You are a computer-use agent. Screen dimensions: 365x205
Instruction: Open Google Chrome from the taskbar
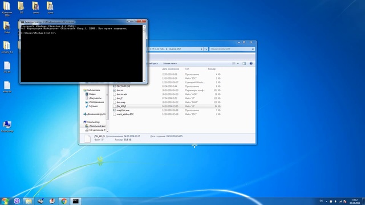click(x=64, y=201)
